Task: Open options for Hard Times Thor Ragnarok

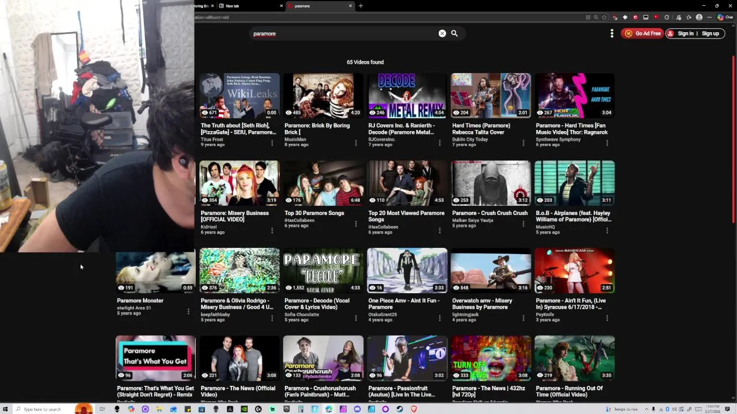Action: (x=607, y=143)
